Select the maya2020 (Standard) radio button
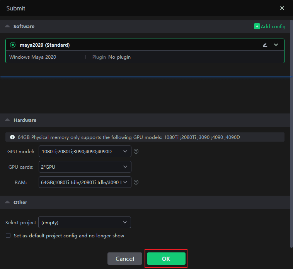Viewport: 293px width, 269px height. coord(13,45)
